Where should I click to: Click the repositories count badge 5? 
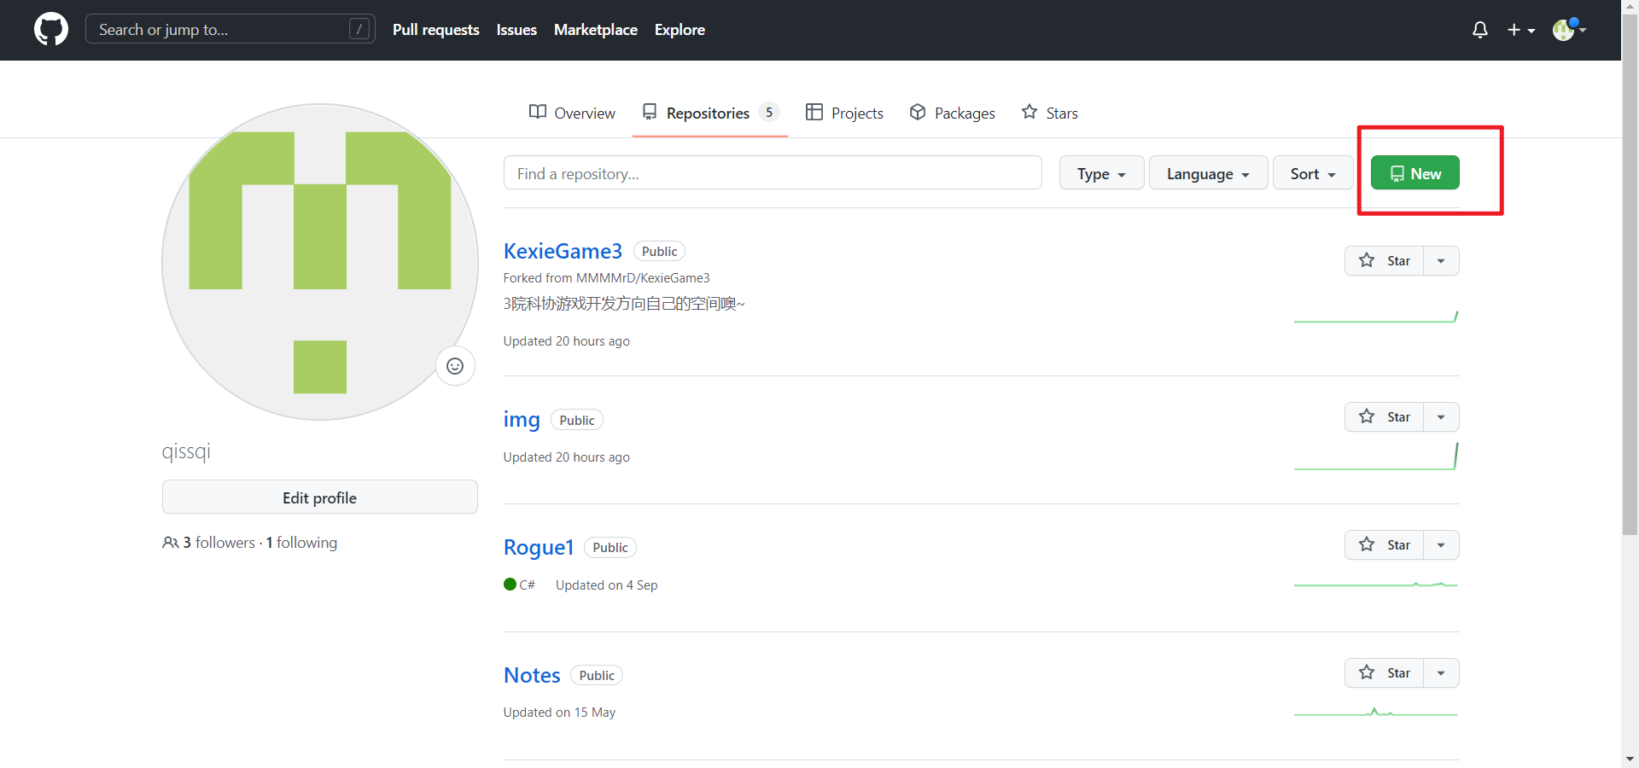[769, 113]
